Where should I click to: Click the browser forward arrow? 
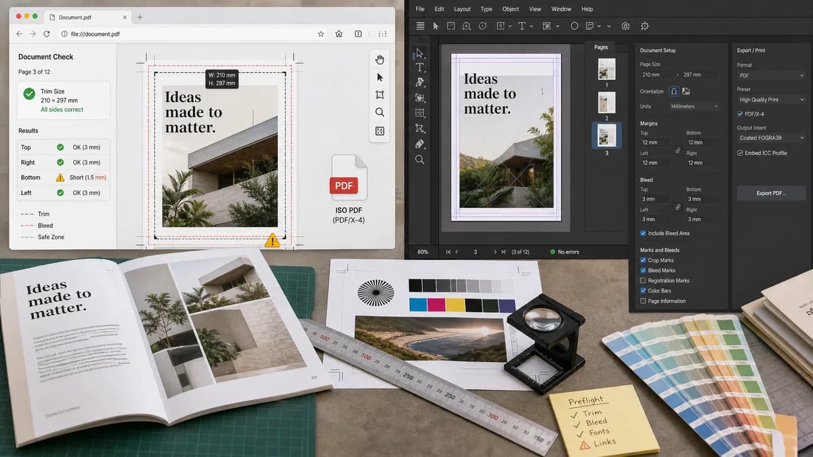(x=33, y=34)
